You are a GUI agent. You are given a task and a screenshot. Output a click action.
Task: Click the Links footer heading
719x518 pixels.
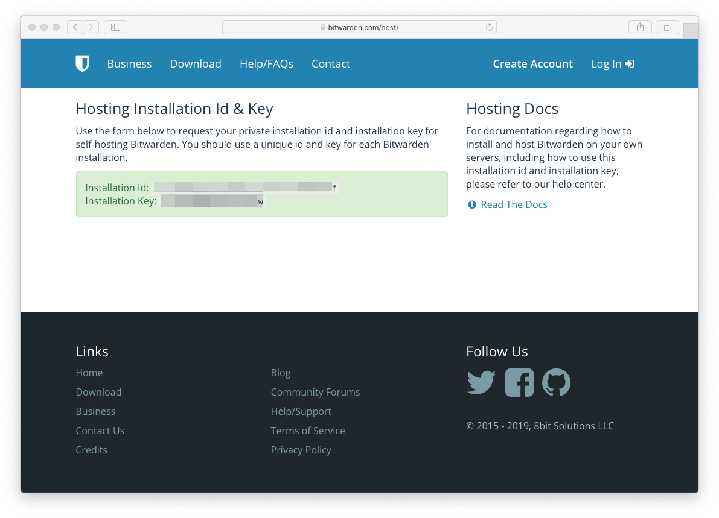point(92,352)
